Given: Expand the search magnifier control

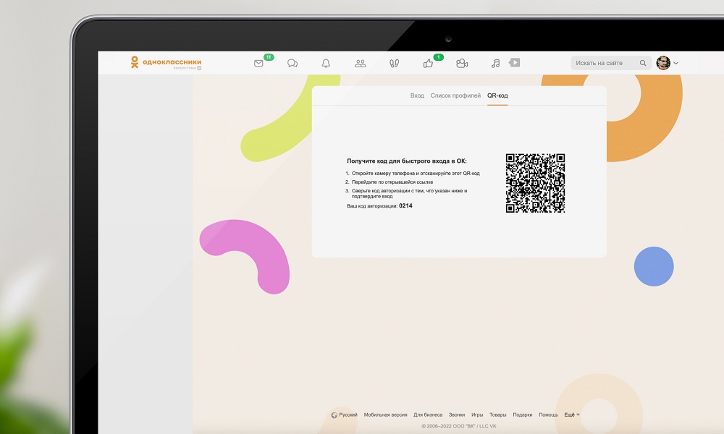Looking at the screenshot, I should coord(643,63).
